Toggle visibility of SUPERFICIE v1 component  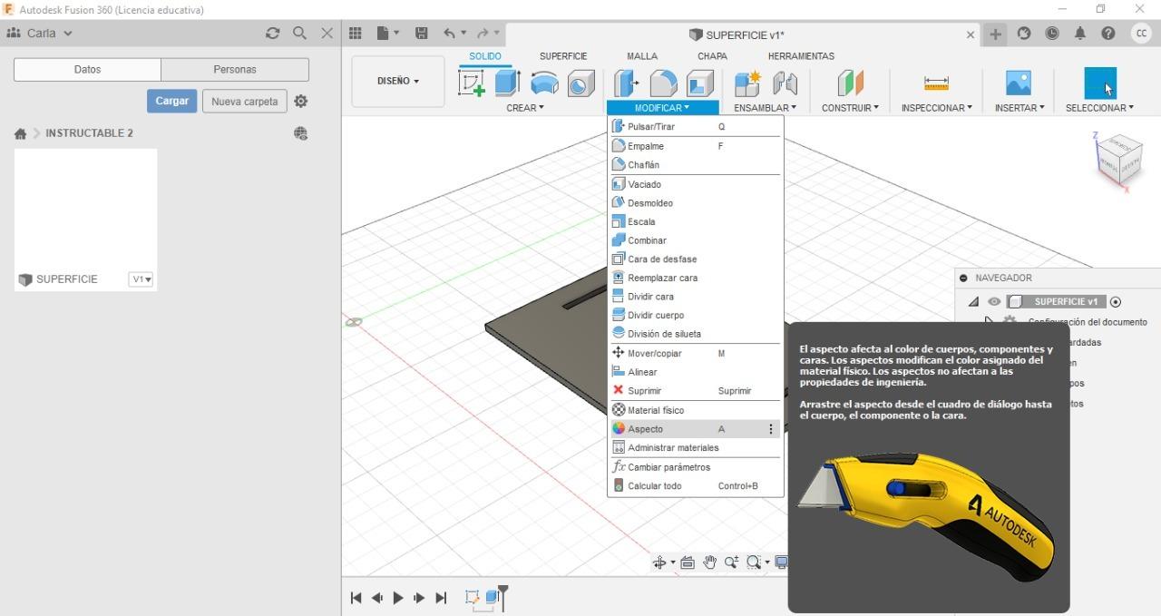point(995,302)
